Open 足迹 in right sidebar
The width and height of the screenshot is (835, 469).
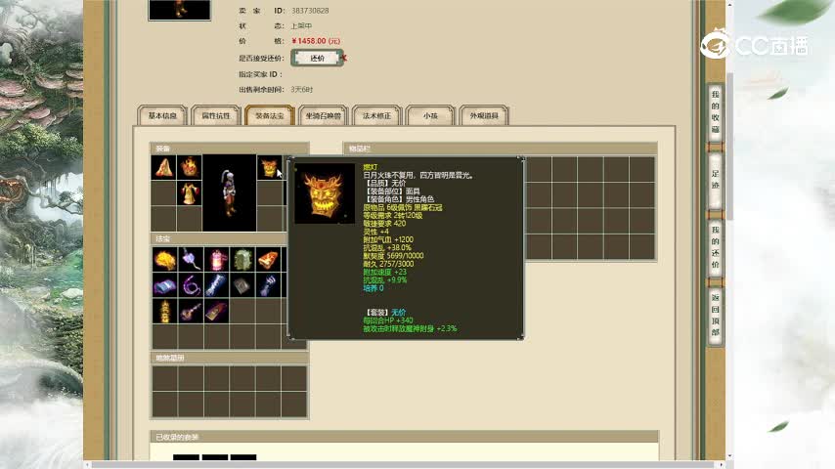[x=715, y=180]
